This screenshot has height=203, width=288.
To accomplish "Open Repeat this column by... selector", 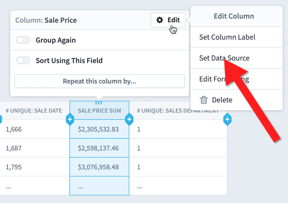I will coord(100,81).
